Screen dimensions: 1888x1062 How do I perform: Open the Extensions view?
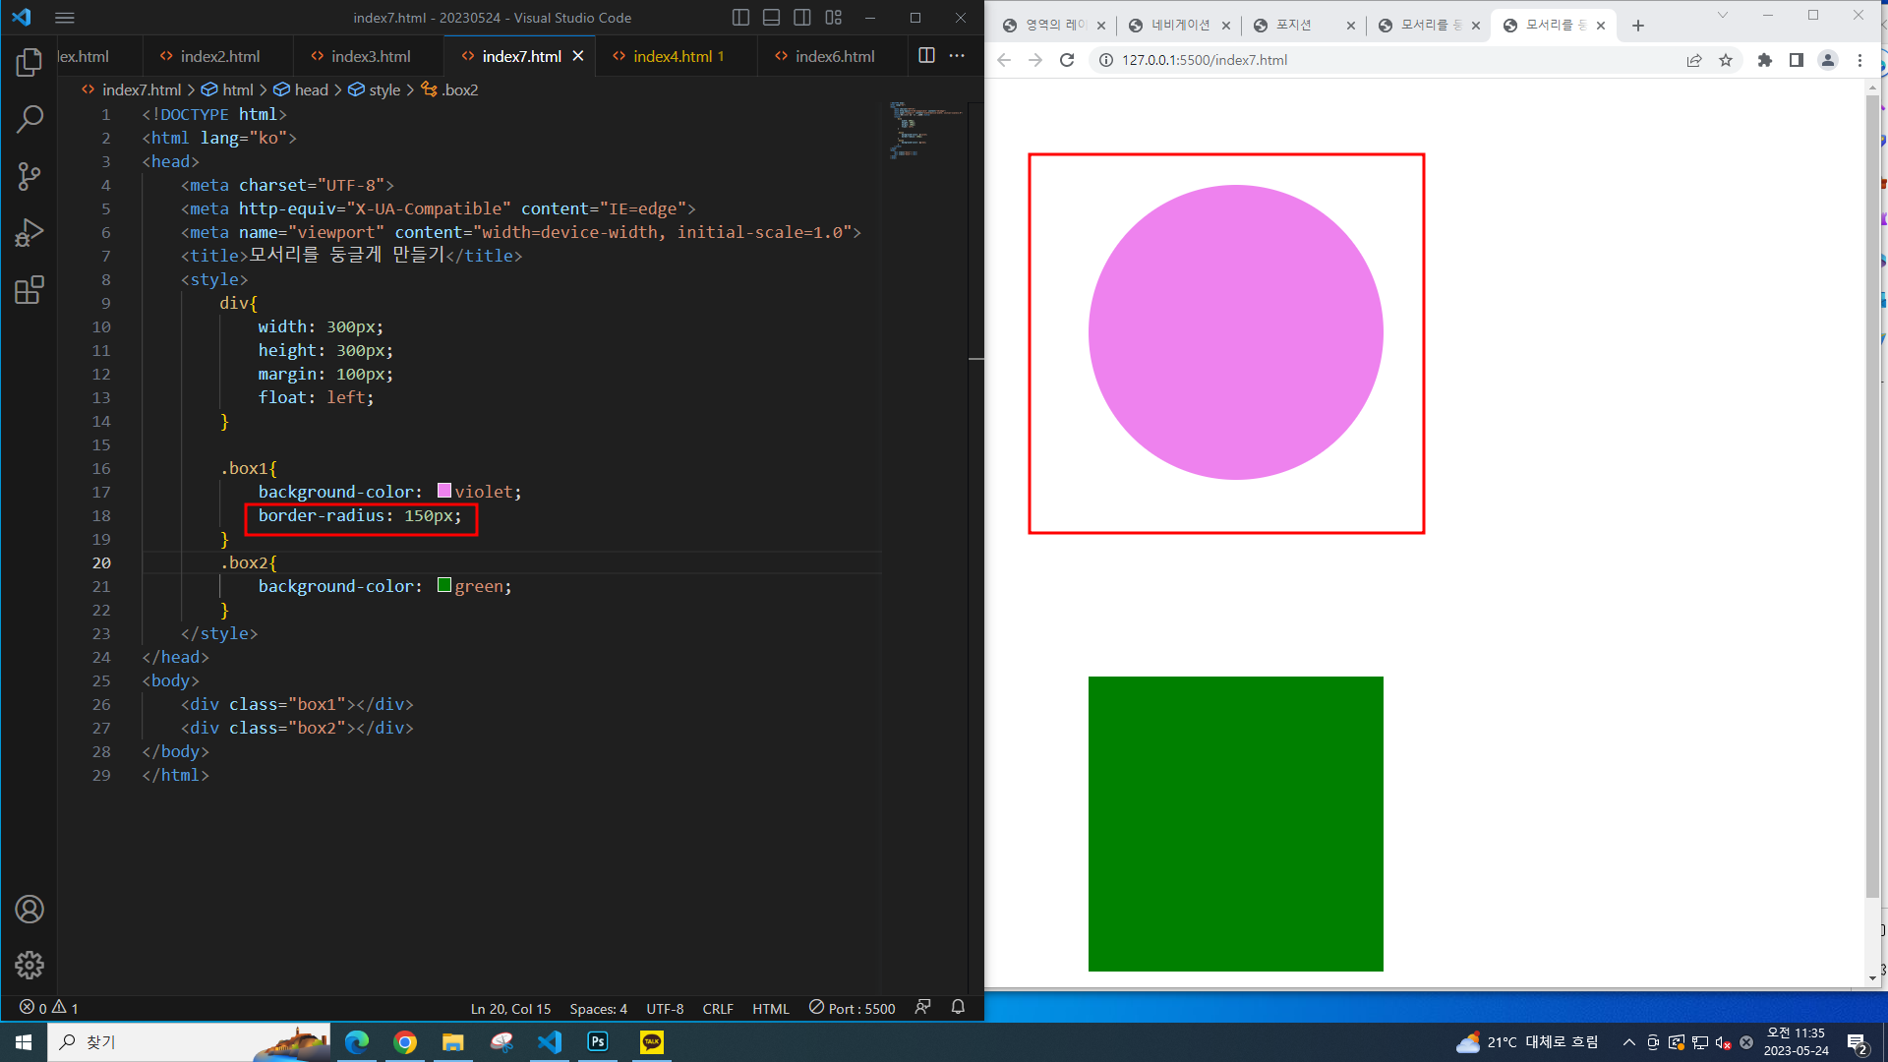tap(29, 290)
